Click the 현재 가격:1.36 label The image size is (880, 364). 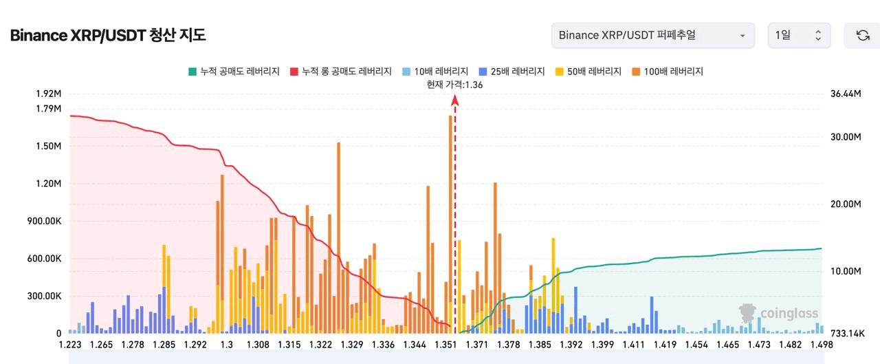tap(454, 85)
